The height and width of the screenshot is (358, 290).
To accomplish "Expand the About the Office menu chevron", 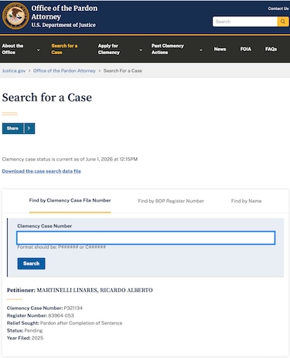I will pos(39,50).
